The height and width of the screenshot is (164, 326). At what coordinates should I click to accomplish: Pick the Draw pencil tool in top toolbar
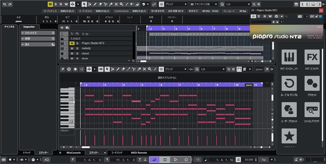pos(95,4)
